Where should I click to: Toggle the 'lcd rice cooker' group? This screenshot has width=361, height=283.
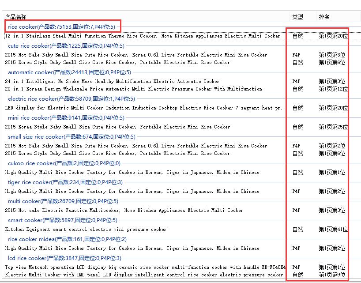[x=64, y=258]
